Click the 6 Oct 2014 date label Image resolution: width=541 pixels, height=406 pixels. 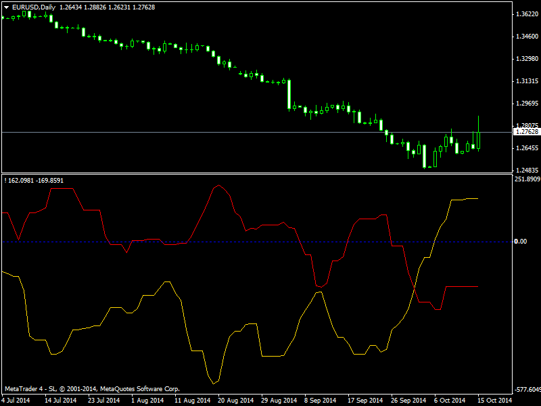pos(450,401)
